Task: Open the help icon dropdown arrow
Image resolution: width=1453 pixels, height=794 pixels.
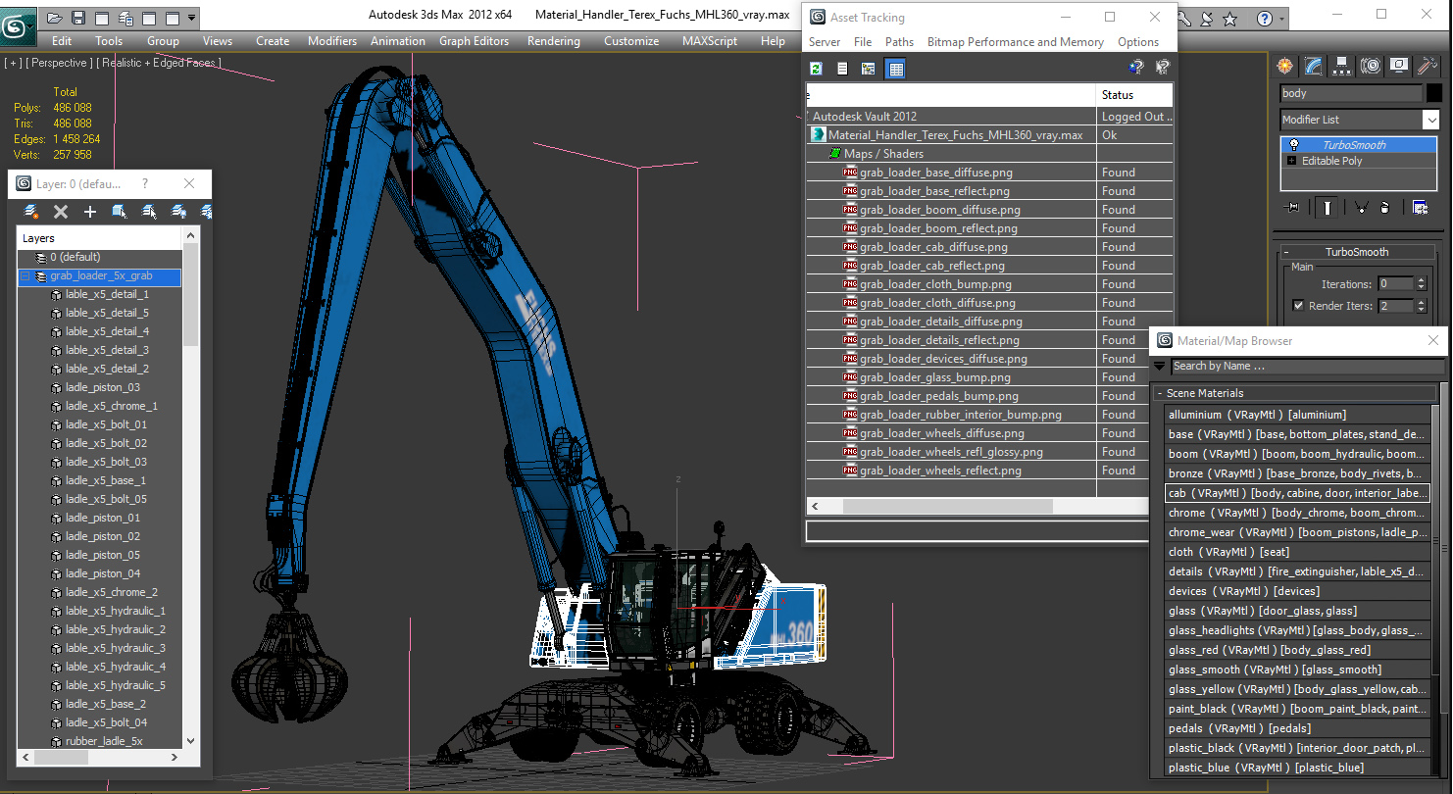Action: click(x=1283, y=19)
